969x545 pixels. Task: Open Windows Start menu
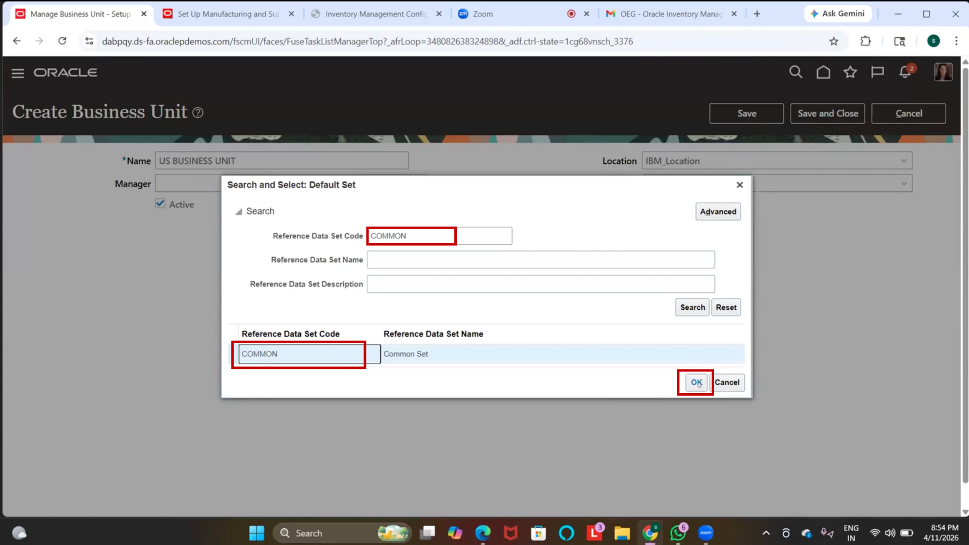[256, 533]
